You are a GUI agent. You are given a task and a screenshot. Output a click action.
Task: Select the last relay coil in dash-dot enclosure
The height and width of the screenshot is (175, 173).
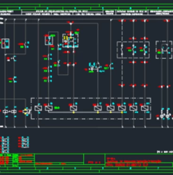(145, 108)
